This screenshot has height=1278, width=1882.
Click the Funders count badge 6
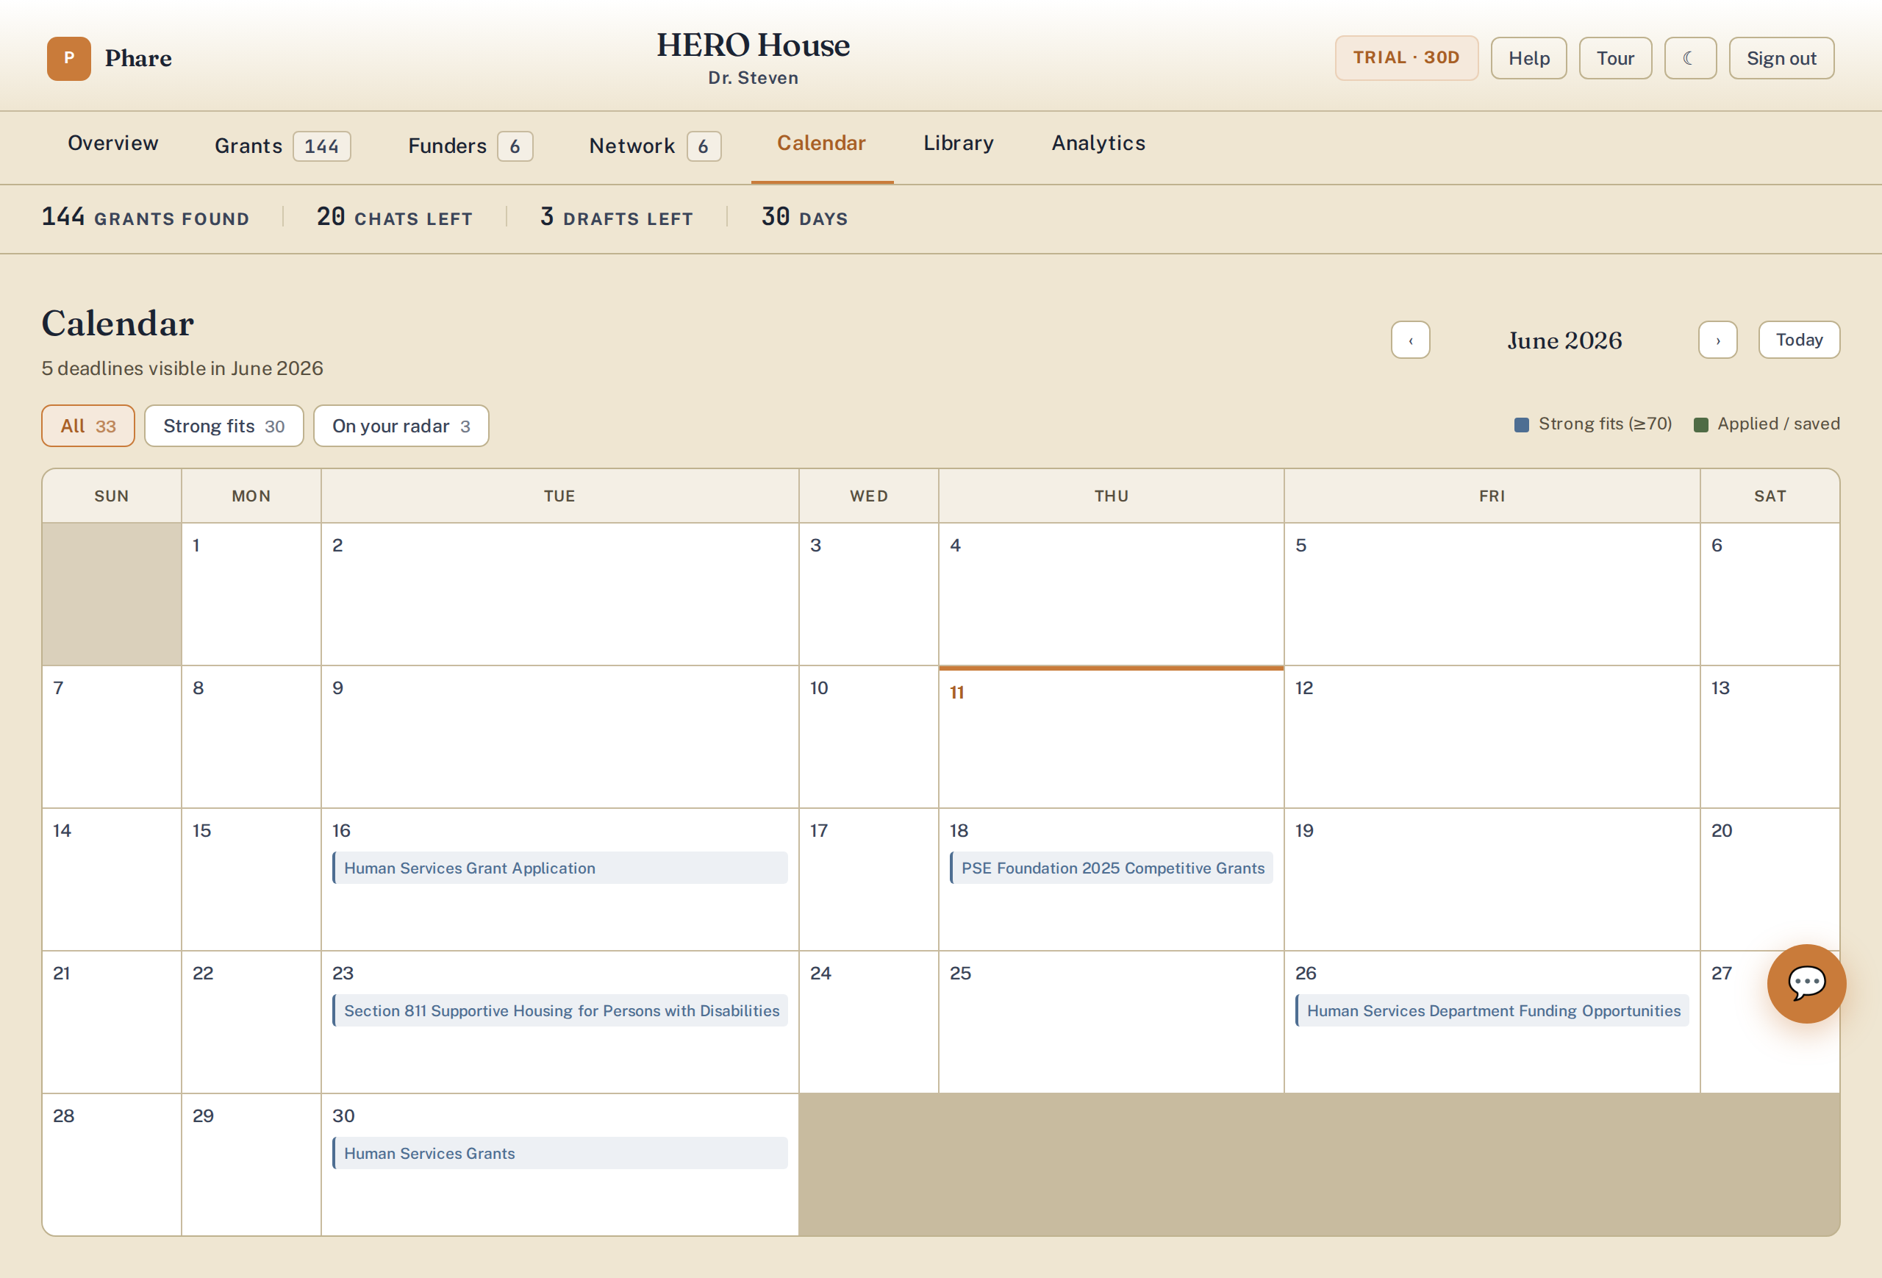(515, 146)
